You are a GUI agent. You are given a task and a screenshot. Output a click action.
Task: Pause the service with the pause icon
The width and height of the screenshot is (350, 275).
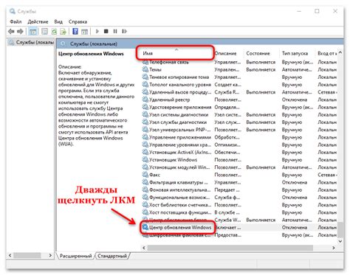coord(115,32)
